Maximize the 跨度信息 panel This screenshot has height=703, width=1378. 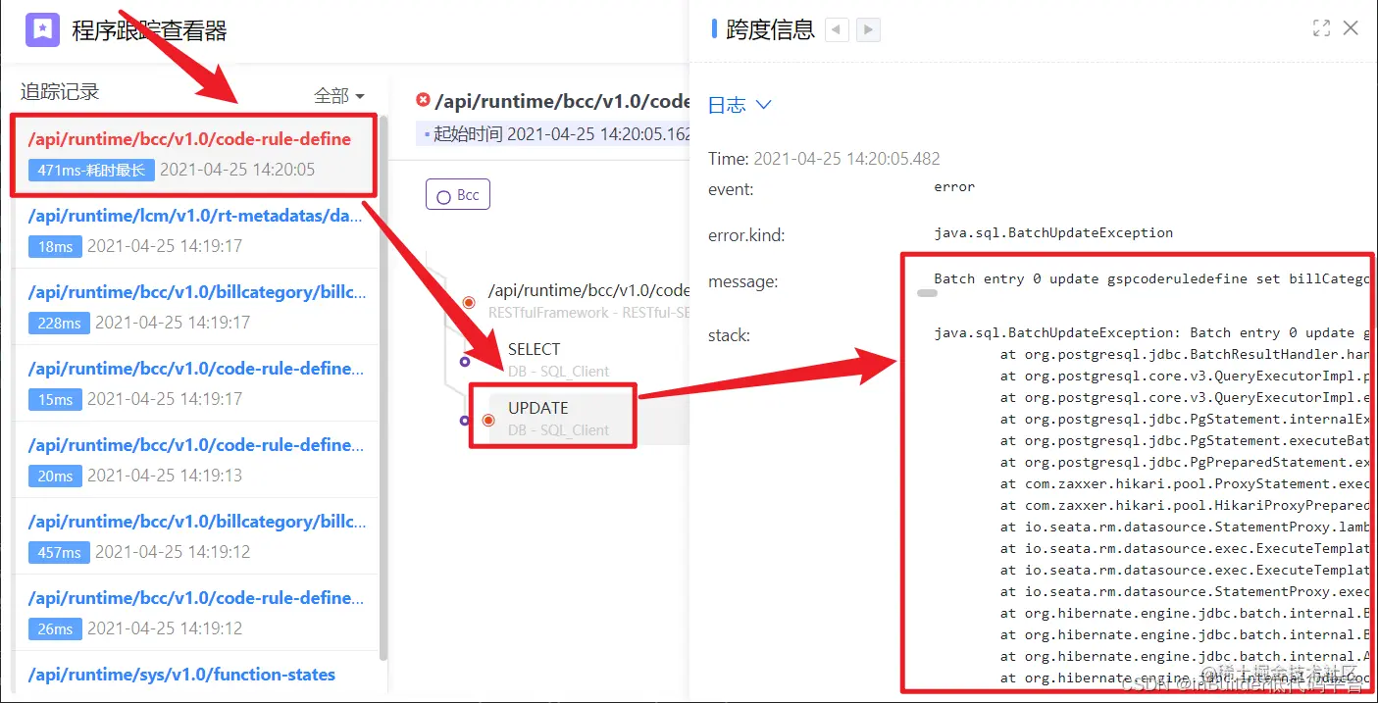pyautogui.click(x=1321, y=28)
